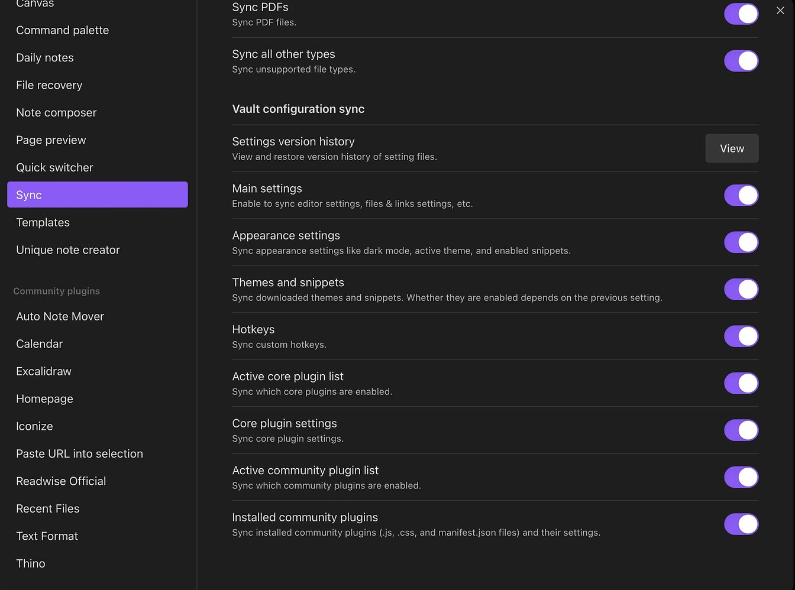This screenshot has width=795, height=590.
Task: Open Unique note creator settings
Action: [67, 249]
